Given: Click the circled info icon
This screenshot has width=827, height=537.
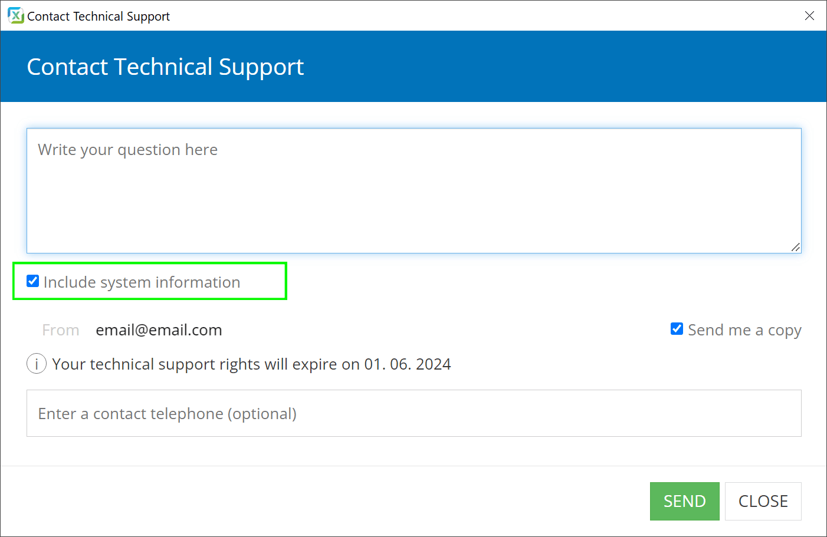Looking at the screenshot, I should [37, 364].
